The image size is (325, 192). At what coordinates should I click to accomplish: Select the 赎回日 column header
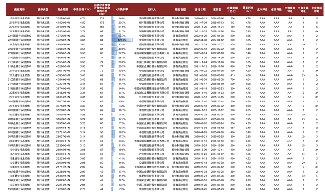pos(217,10)
